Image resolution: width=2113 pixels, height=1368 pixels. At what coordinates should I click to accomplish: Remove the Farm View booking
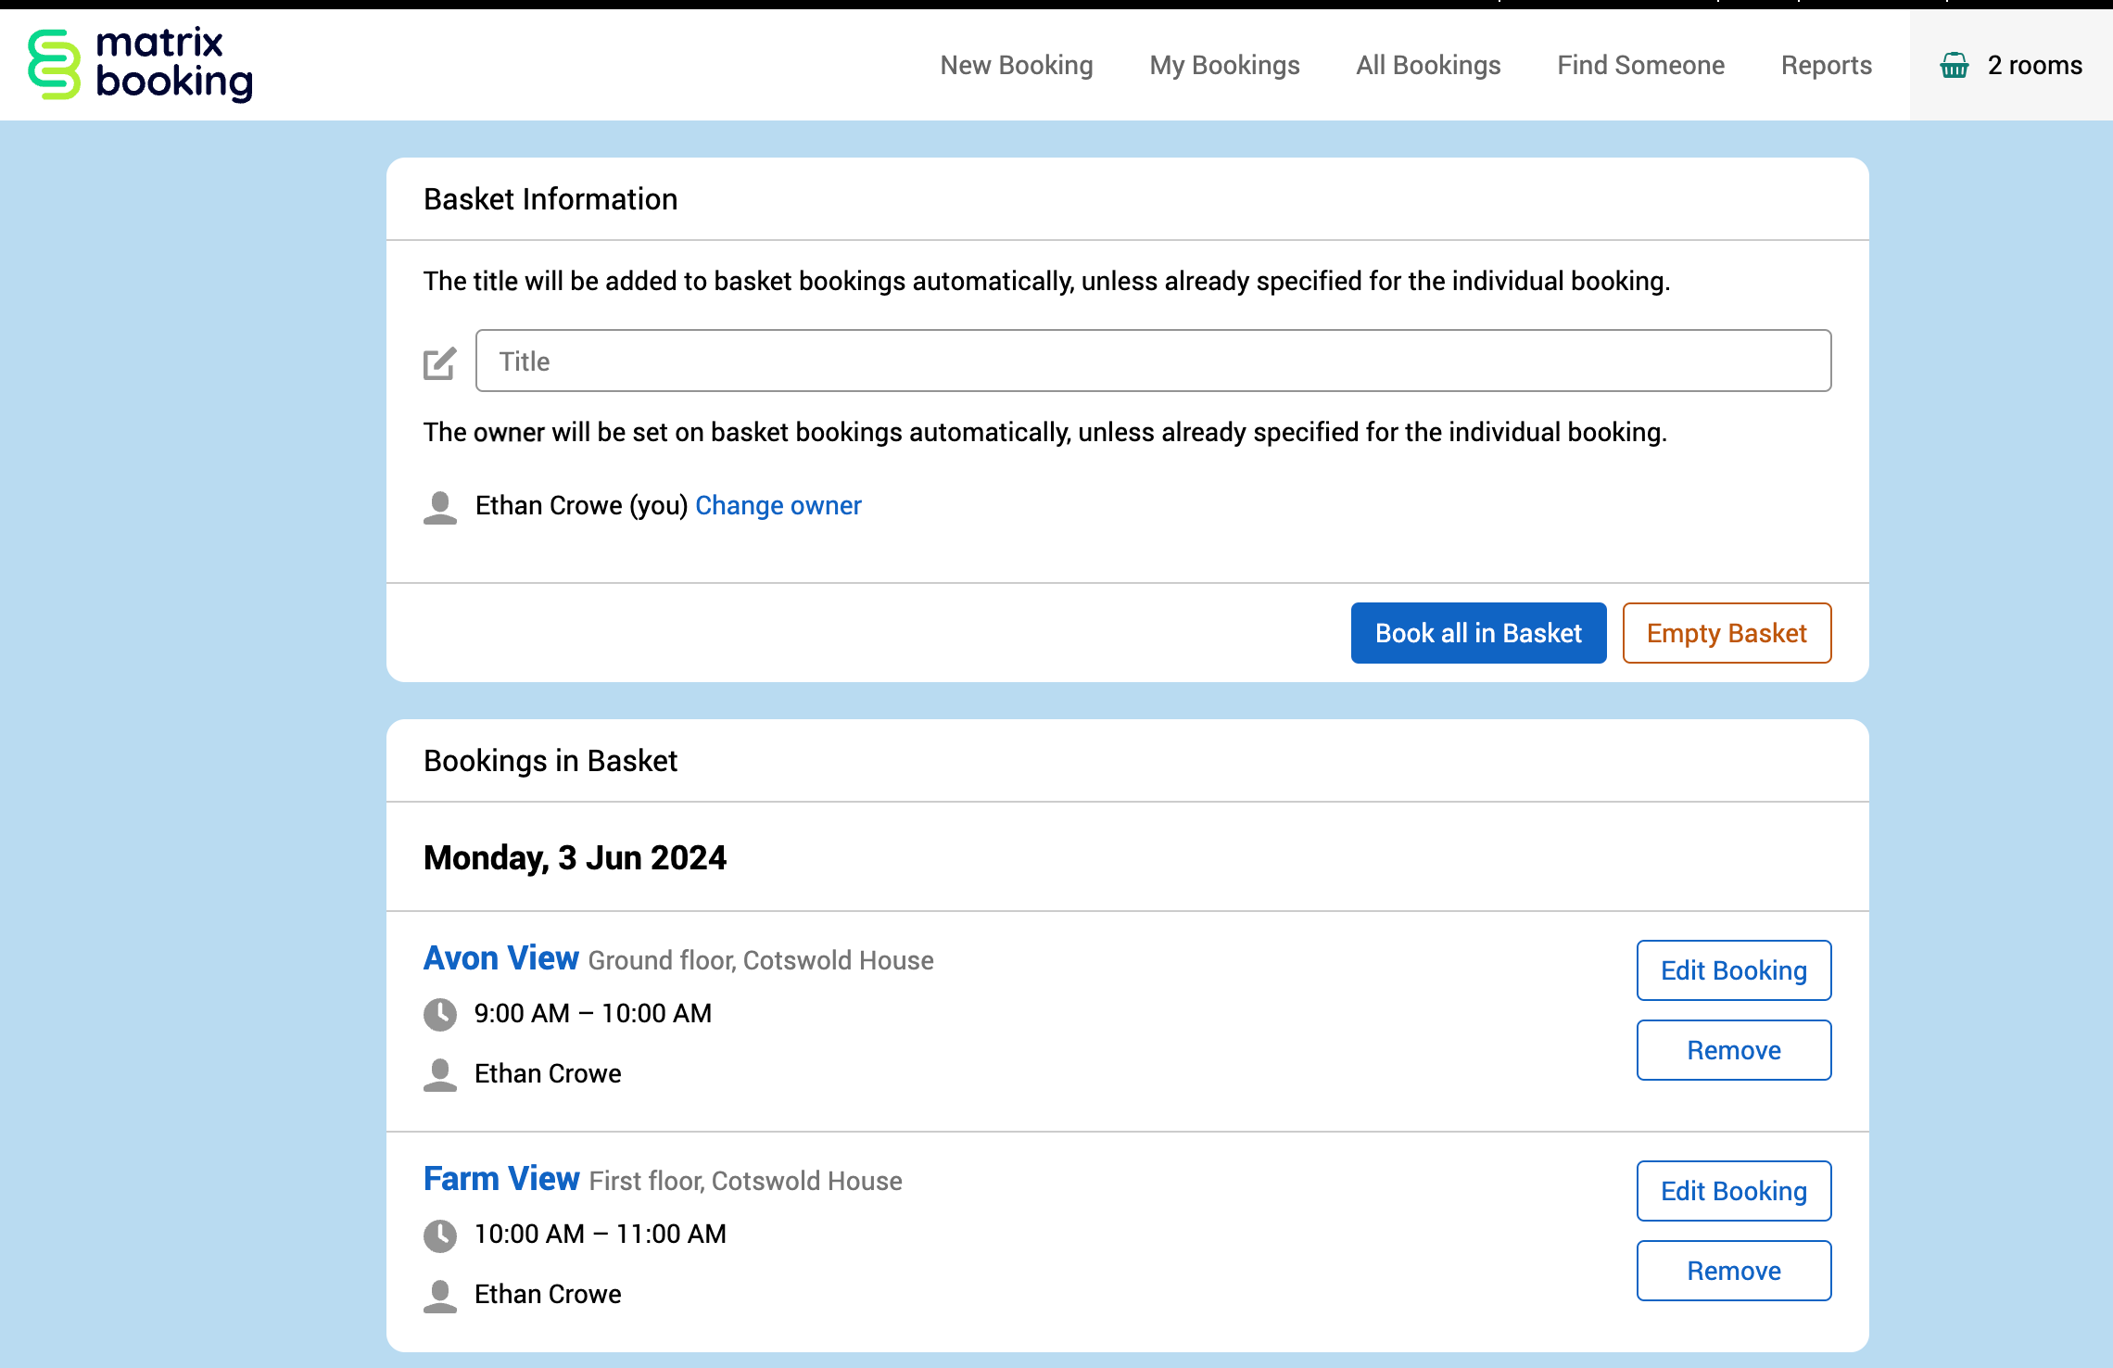(1733, 1271)
